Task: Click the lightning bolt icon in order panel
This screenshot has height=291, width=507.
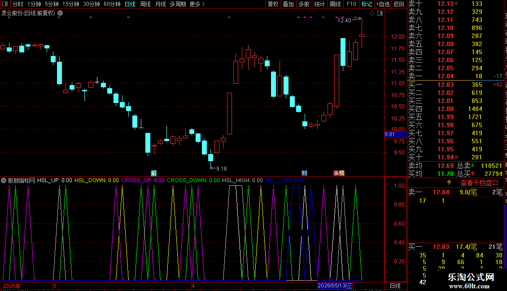Action: tap(449, 183)
